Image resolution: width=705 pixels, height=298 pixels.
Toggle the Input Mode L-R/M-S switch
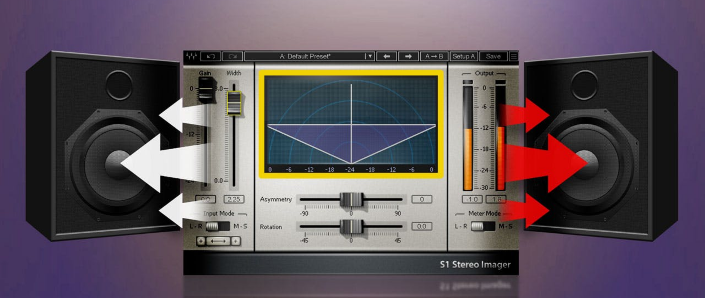pos(218,226)
